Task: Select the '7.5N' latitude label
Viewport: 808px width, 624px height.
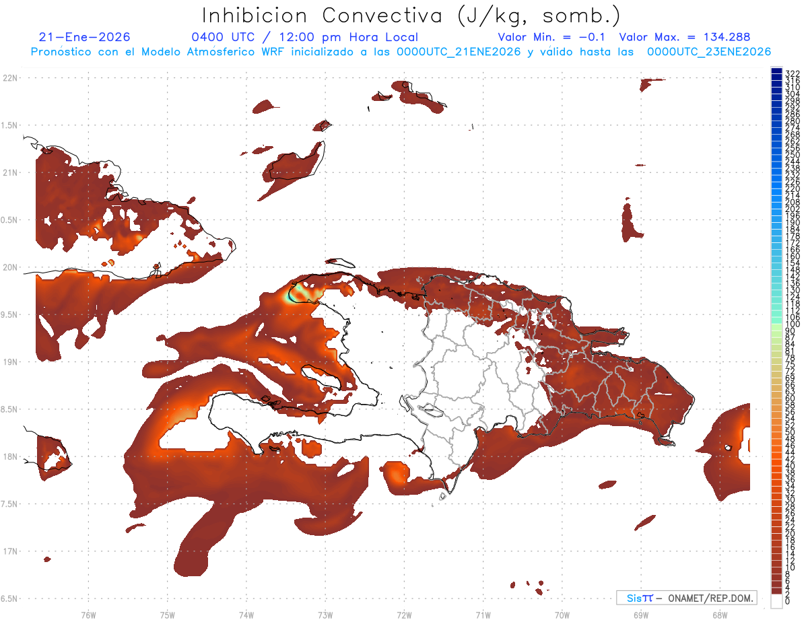Action: (9, 504)
